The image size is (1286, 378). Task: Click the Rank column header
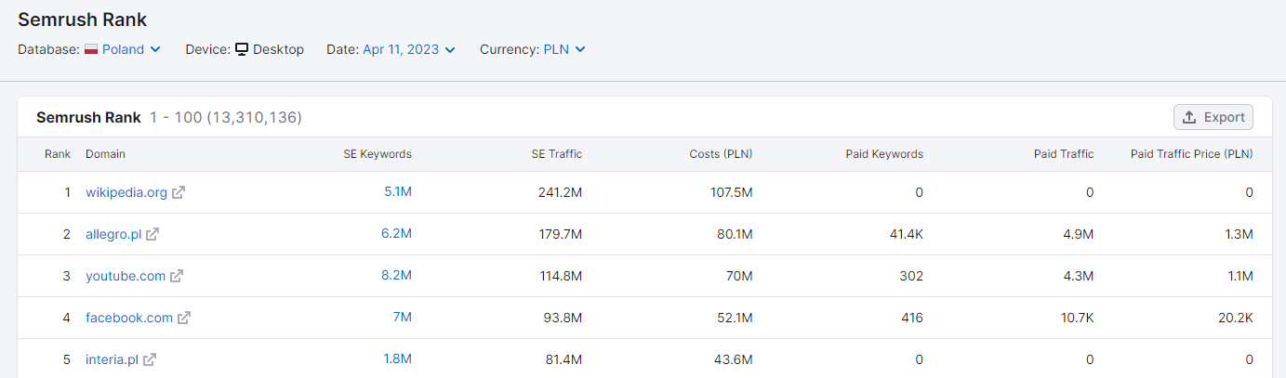(58, 154)
